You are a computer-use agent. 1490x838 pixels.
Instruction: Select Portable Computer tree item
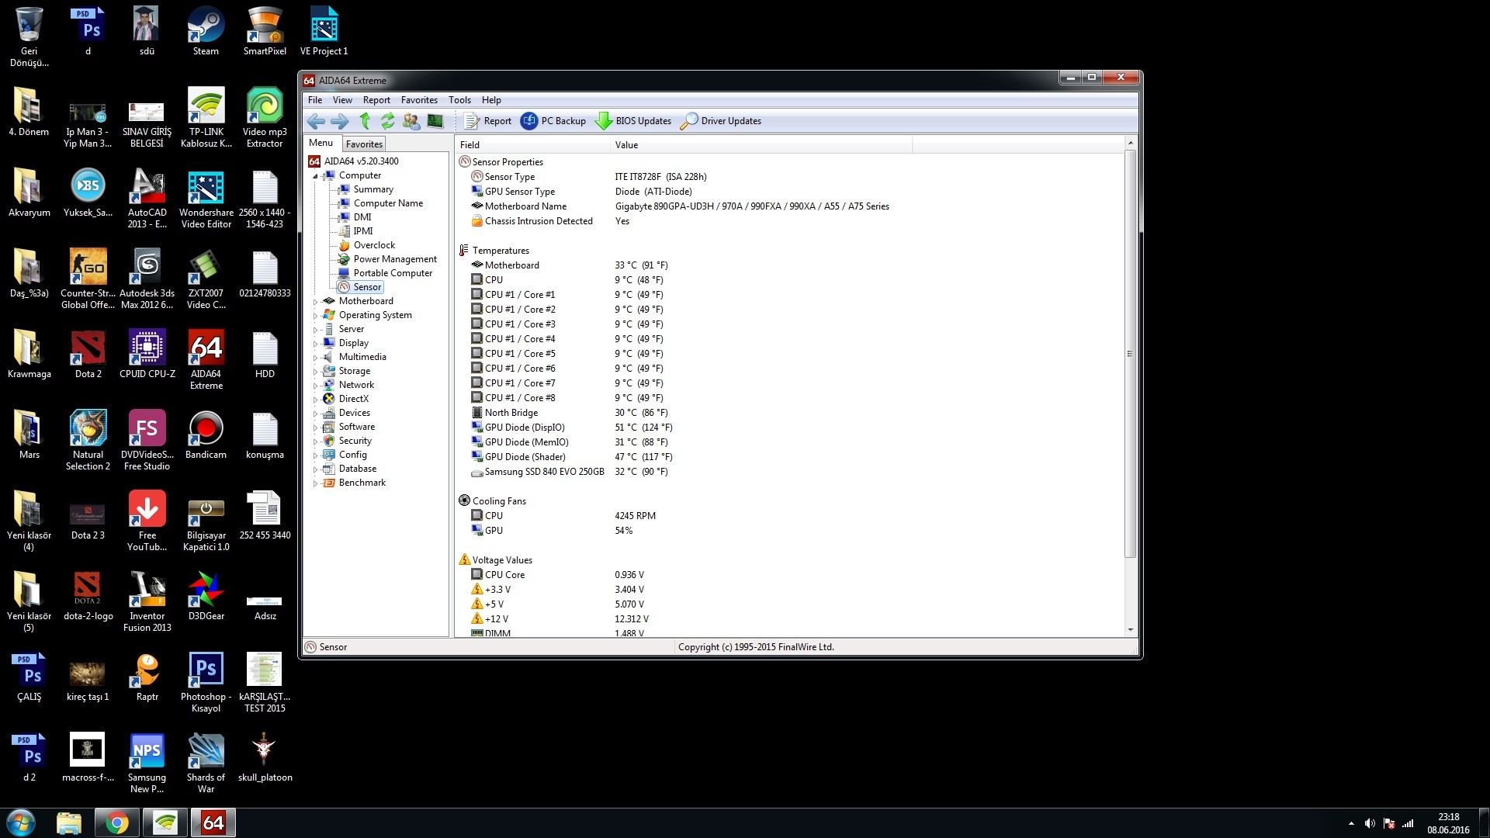coord(393,273)
